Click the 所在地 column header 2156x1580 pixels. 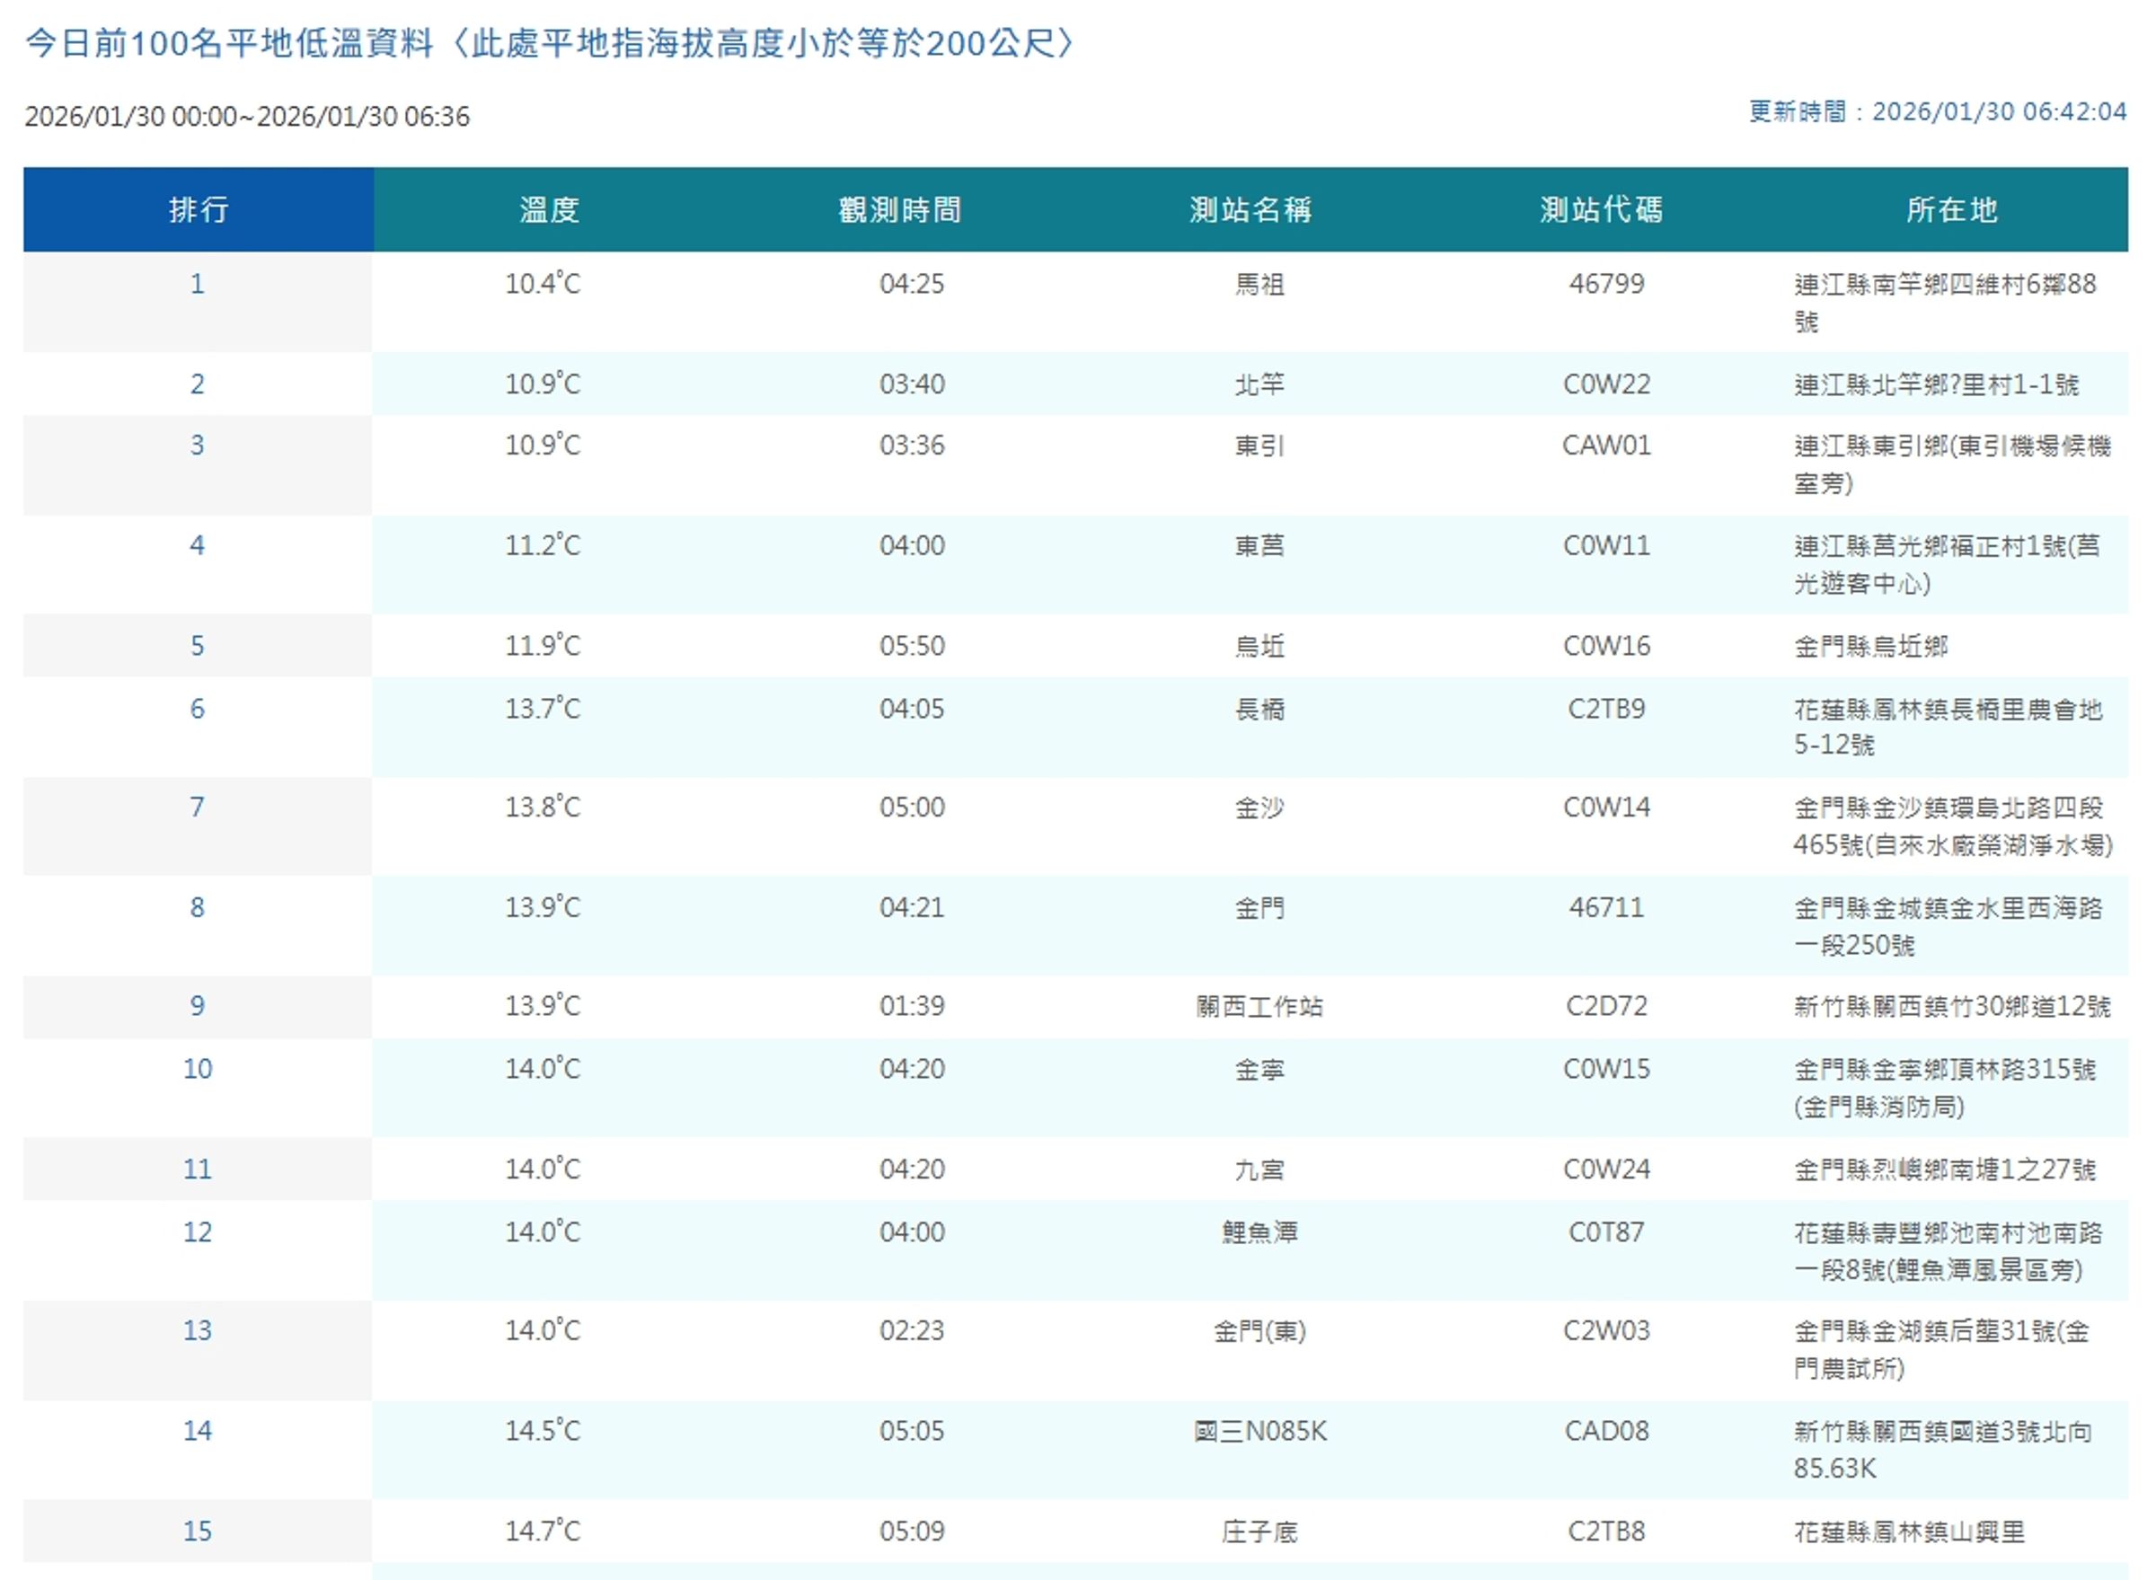pos(1951,209)
